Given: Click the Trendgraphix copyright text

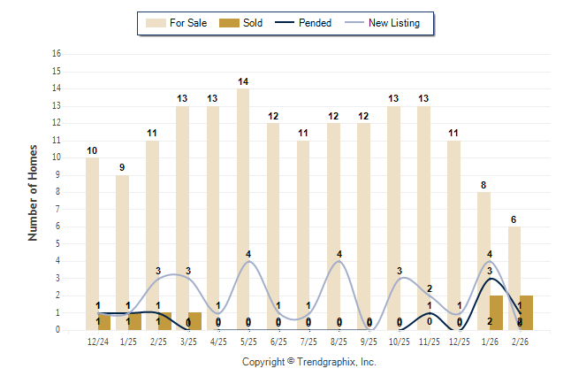Looking at the screenshot, I should click(309, 362).
